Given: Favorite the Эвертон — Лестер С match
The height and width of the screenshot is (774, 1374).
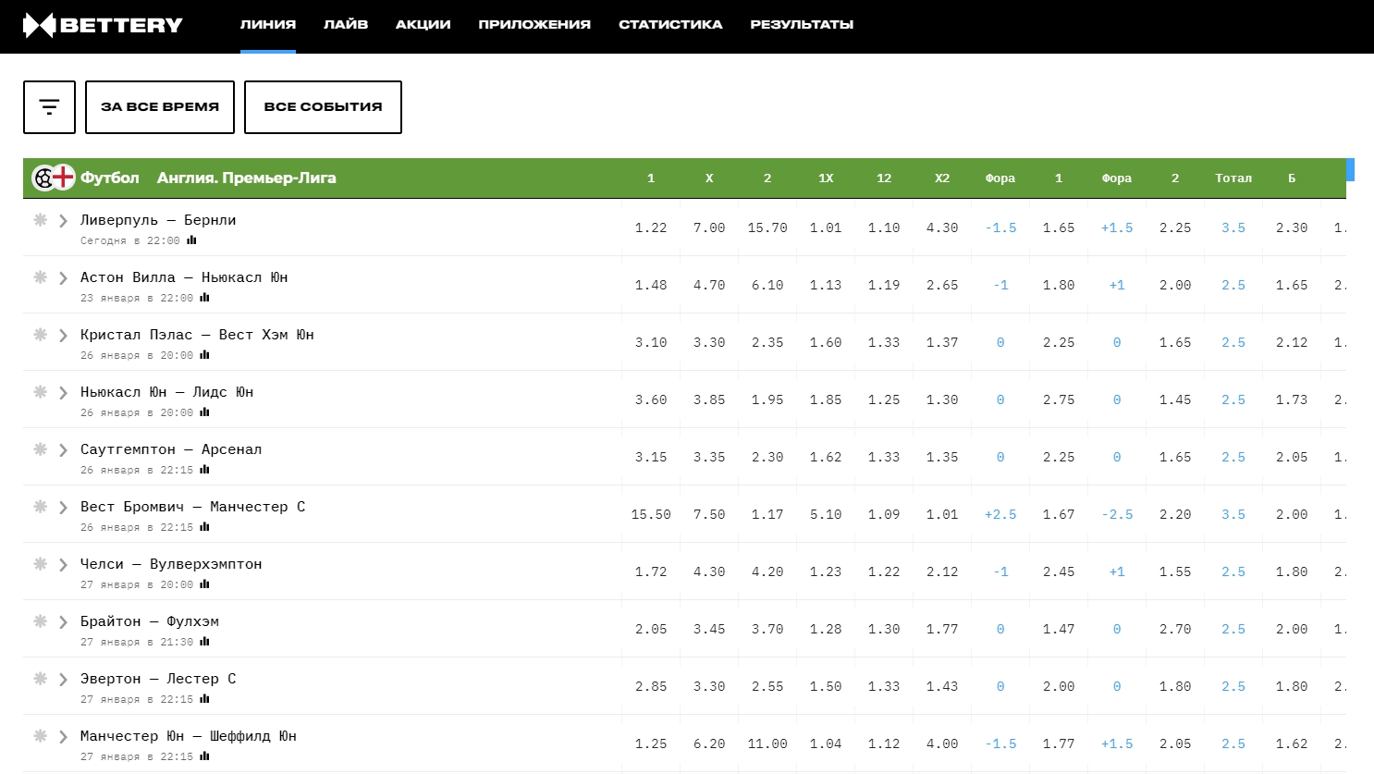Looking at the screenshot, I should 41,679.
